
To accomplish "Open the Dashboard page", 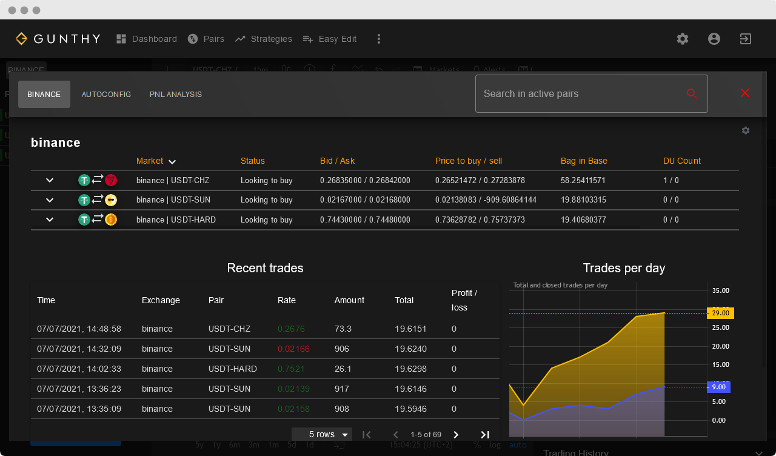I will pos(147,39).
